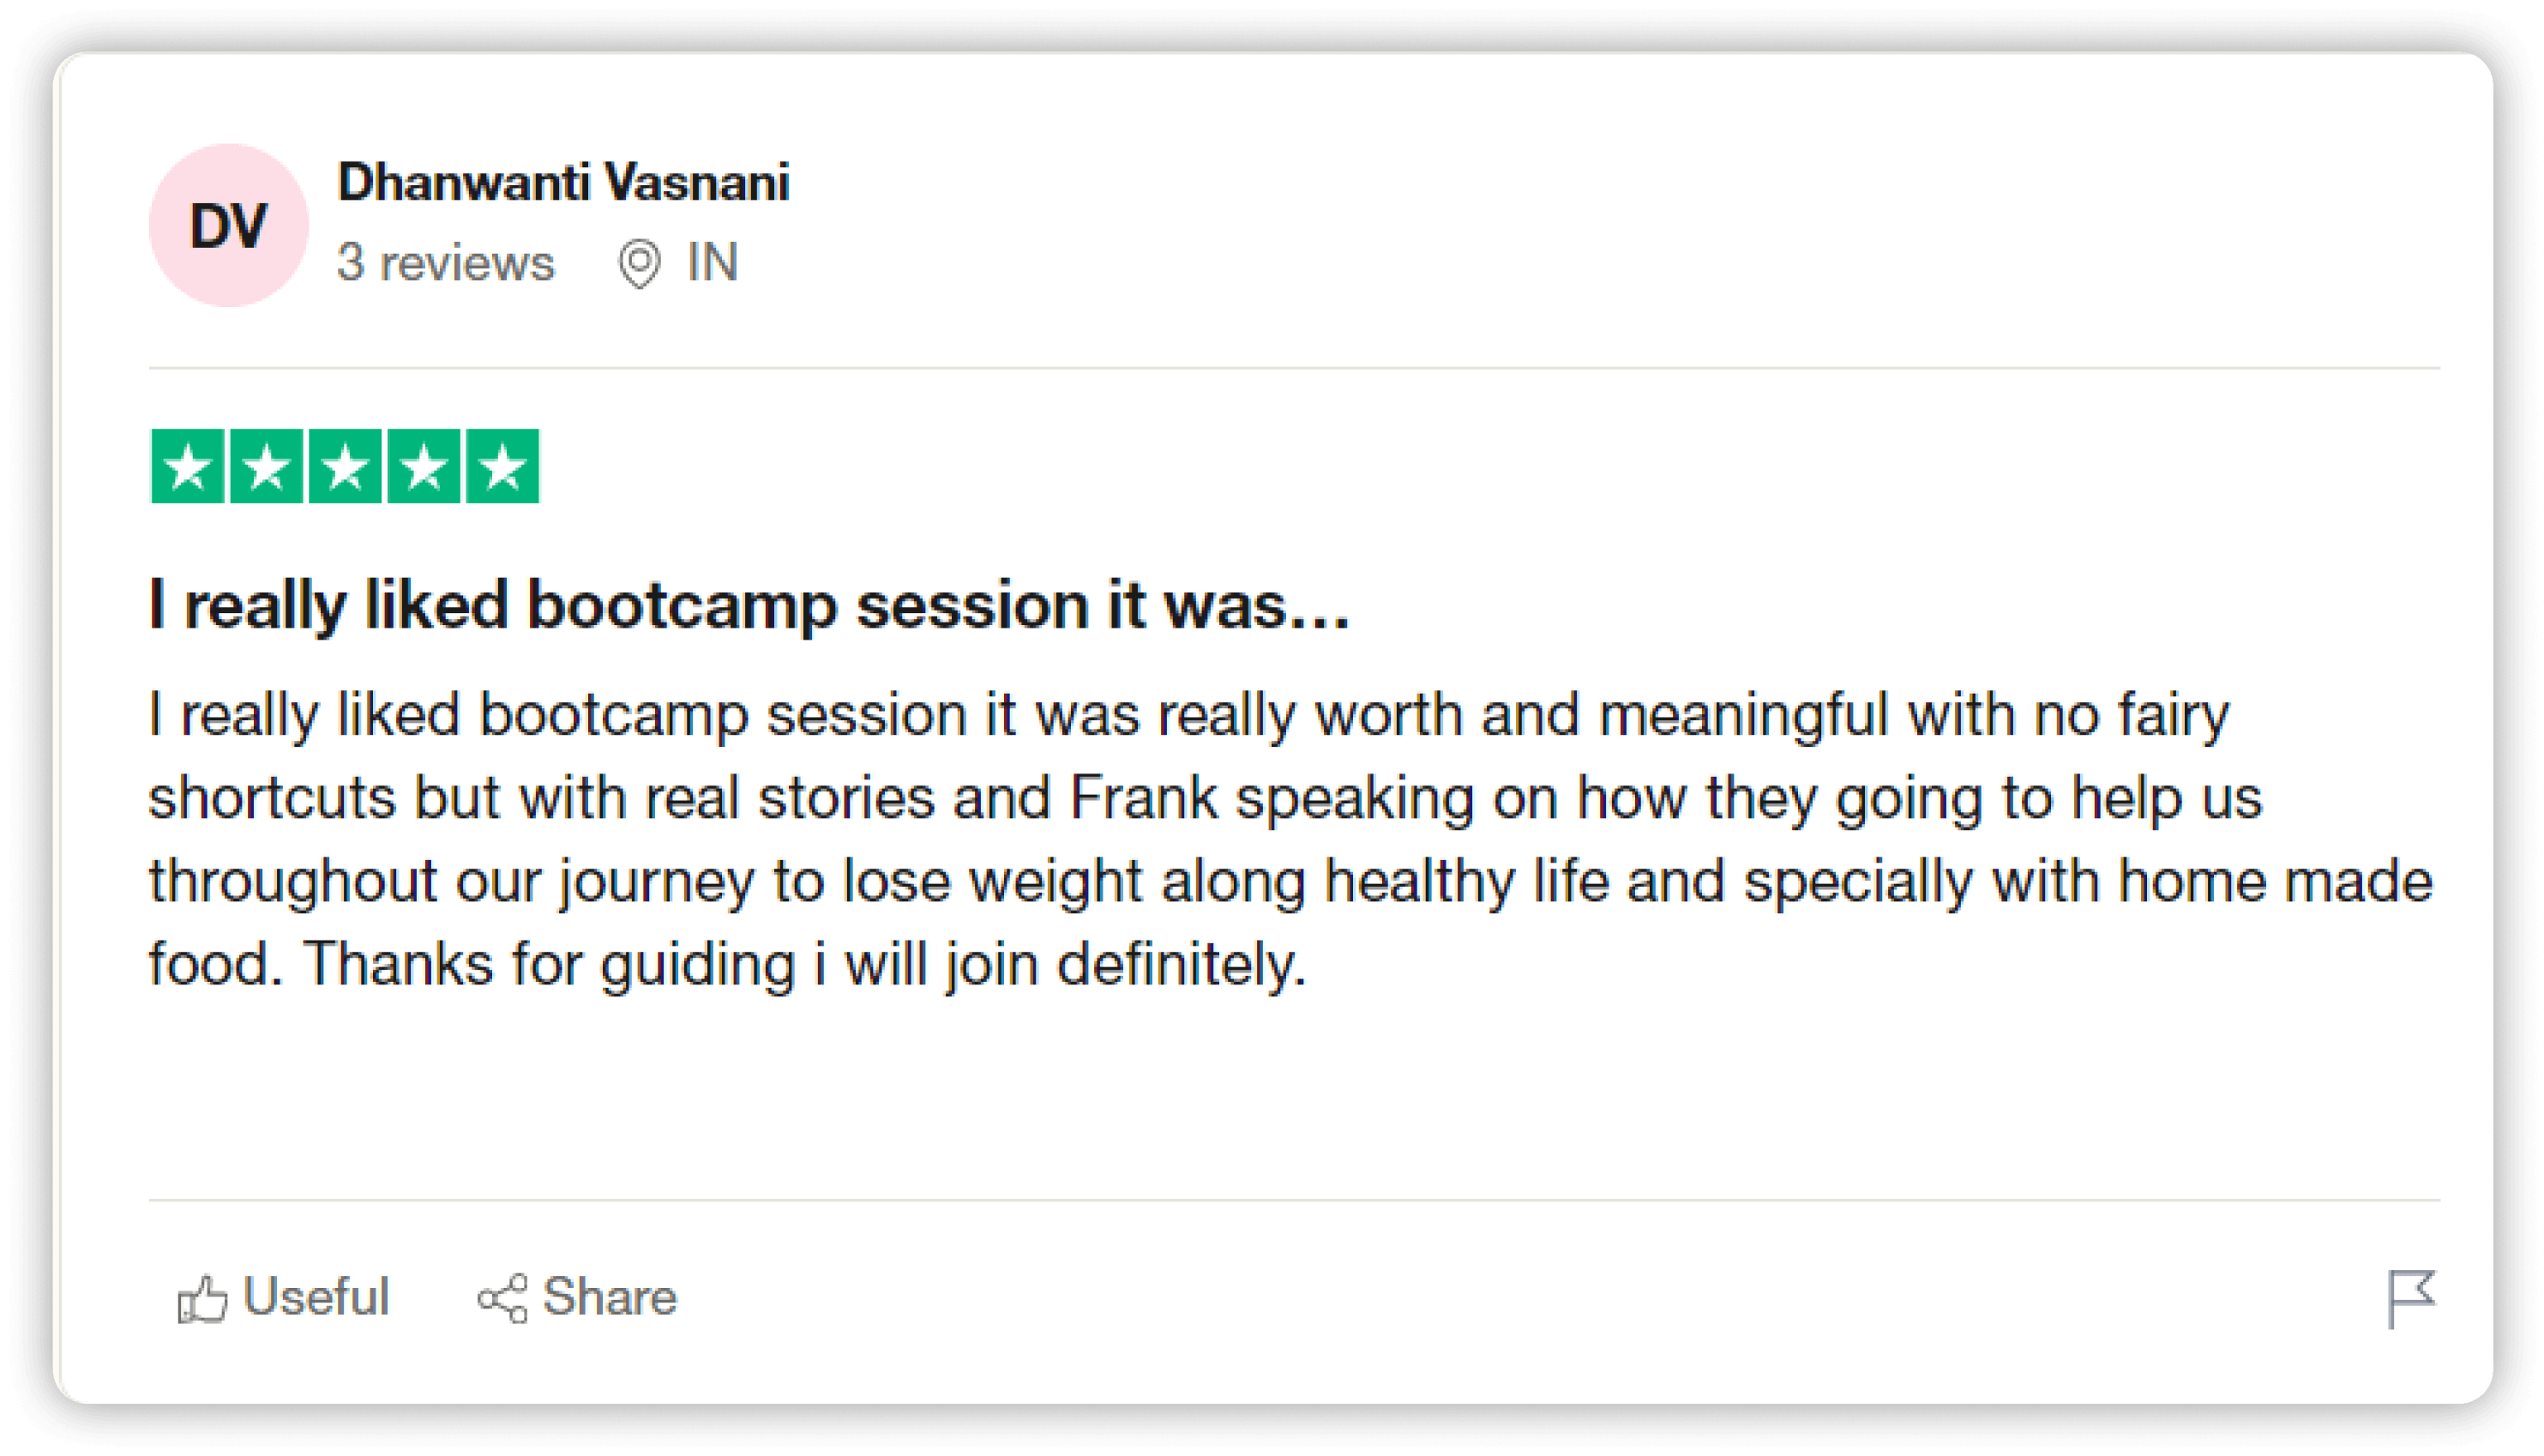The height and width of the screenshot is (1456, 2544).
Task: View the reviewer's '3 reviews' count
Action: click(x=445, y=263)
